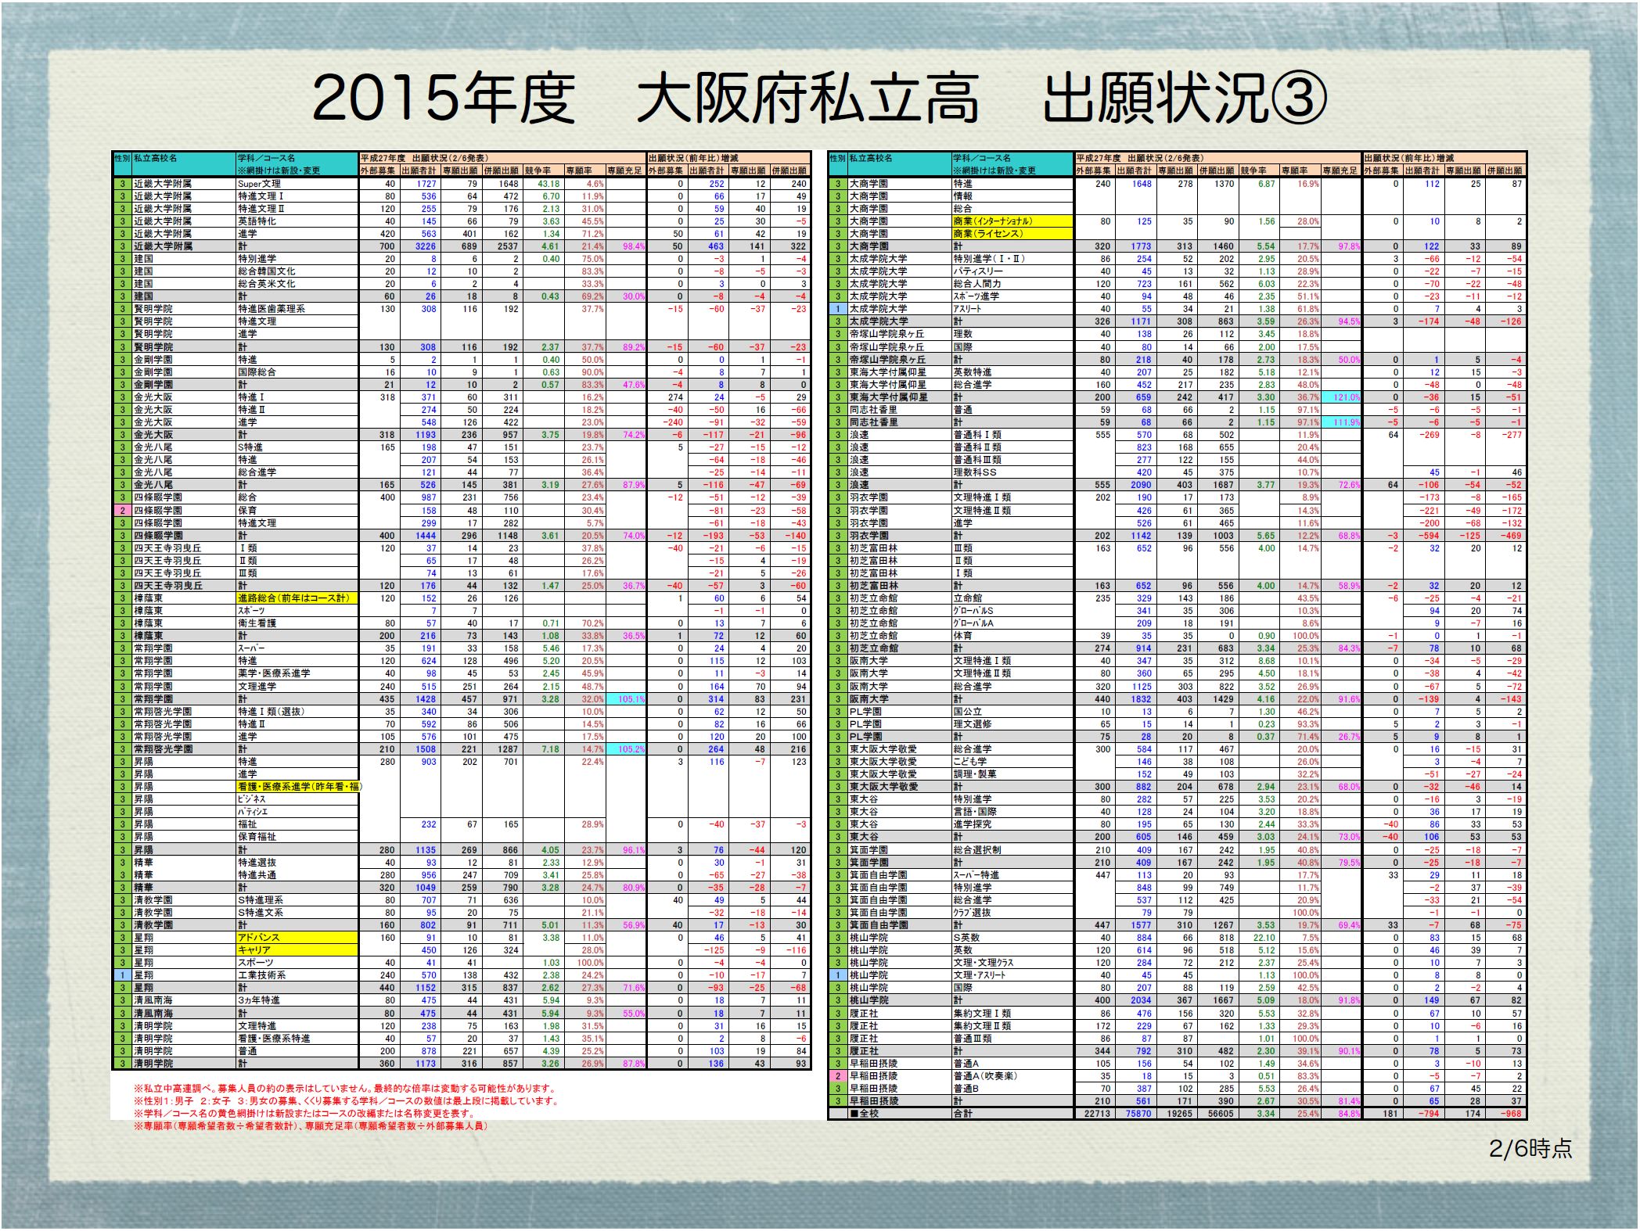
Task: Click the slide title '2015年度 大阪府私立高 出願状況③'
Action: pyautogui.click(x=819, y=99)
